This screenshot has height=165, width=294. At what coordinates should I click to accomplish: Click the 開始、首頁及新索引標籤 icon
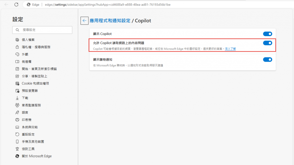pyautogui.click(x=17, y=69)
